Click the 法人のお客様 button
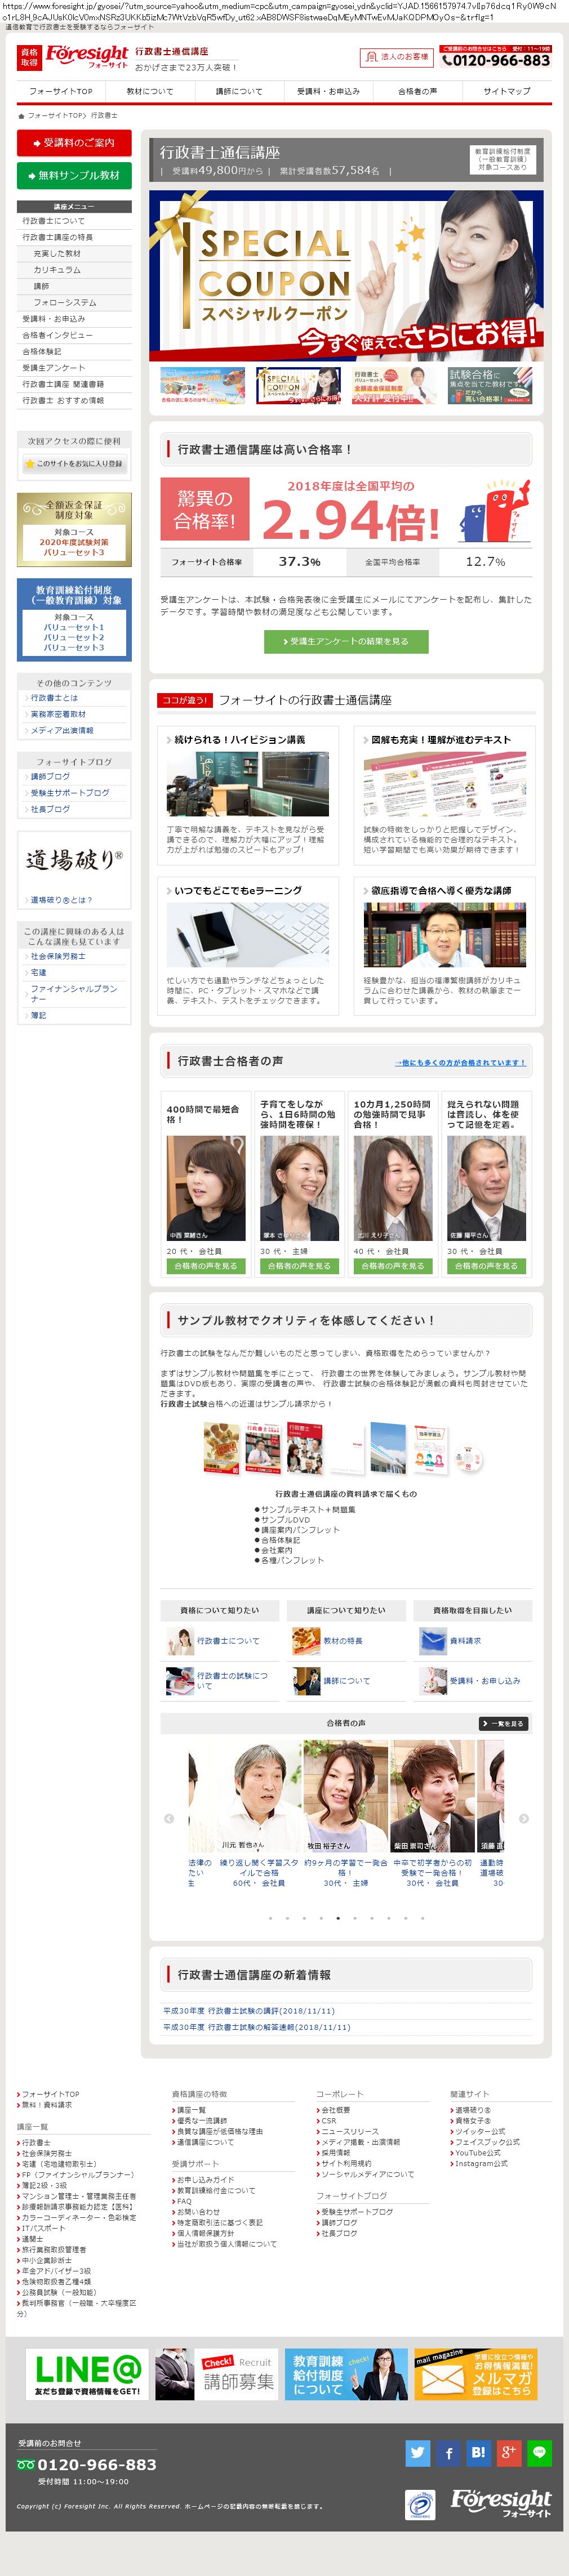The image size is (569, 2576). [x=396, y=57]
